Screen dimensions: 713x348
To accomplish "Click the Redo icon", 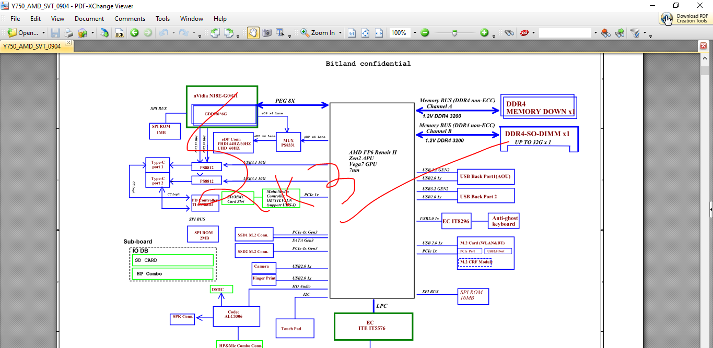I will click(183, 32).
